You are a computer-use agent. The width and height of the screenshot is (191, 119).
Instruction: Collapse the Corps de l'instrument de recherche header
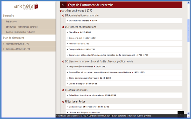63,5
